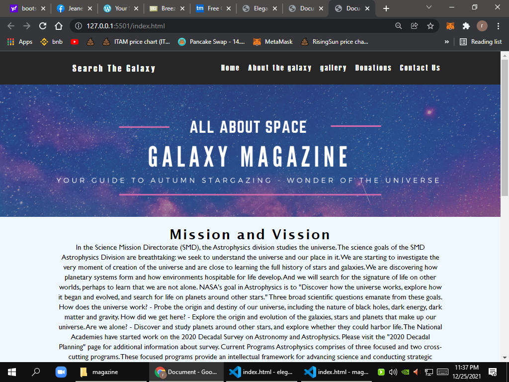509x382 pixels.
Task: Open Reading list panel
Action: click(481, 42)
